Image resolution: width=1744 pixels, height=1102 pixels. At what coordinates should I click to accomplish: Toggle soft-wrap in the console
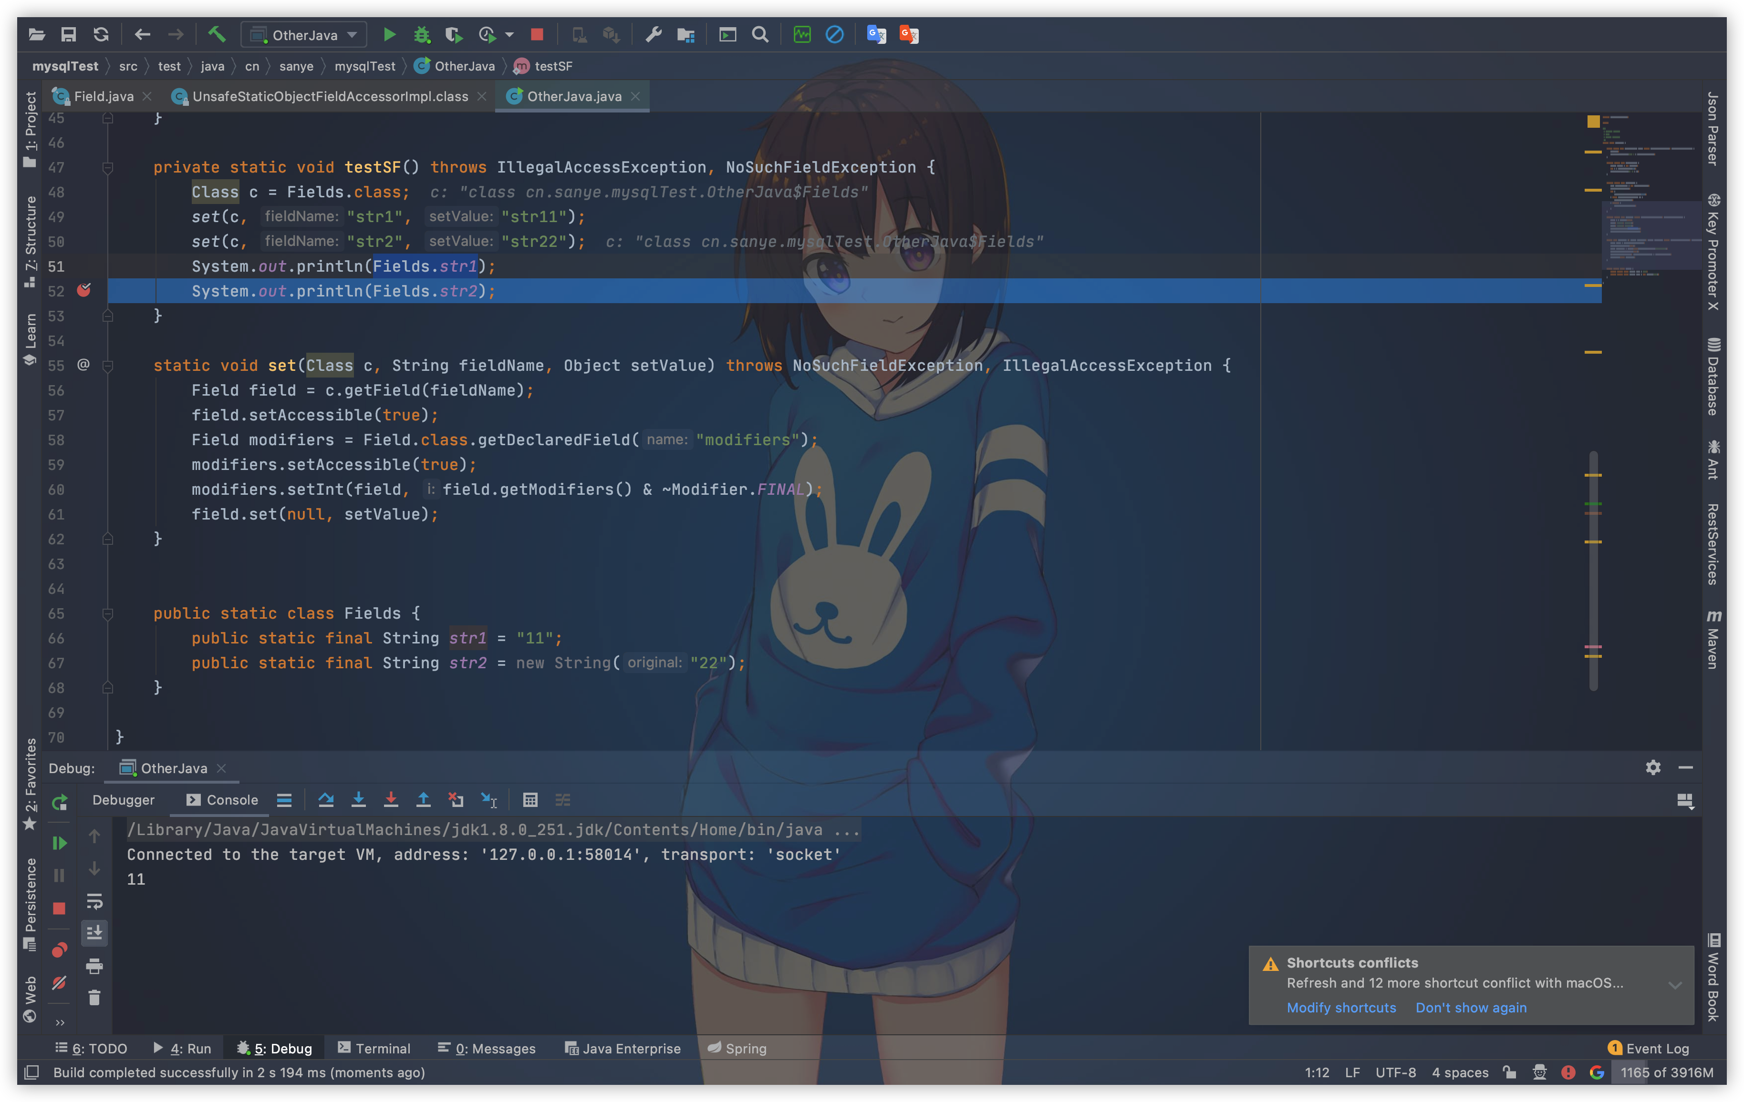tap(94, 901)
